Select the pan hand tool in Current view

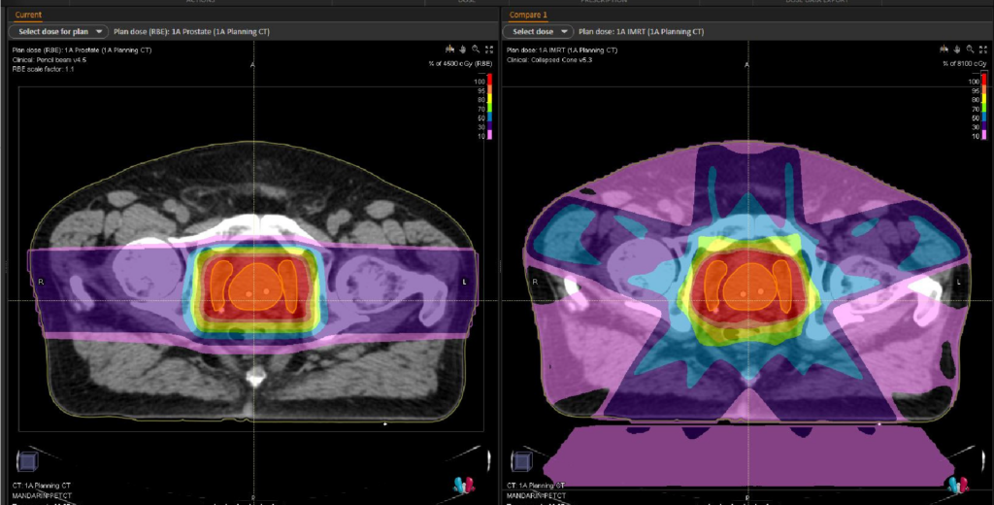tap(463, 49)
